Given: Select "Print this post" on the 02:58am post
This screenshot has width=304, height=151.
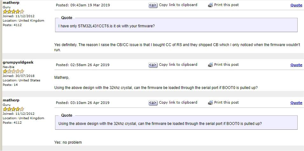Looking at the screenshot, I should coord(226,65).
